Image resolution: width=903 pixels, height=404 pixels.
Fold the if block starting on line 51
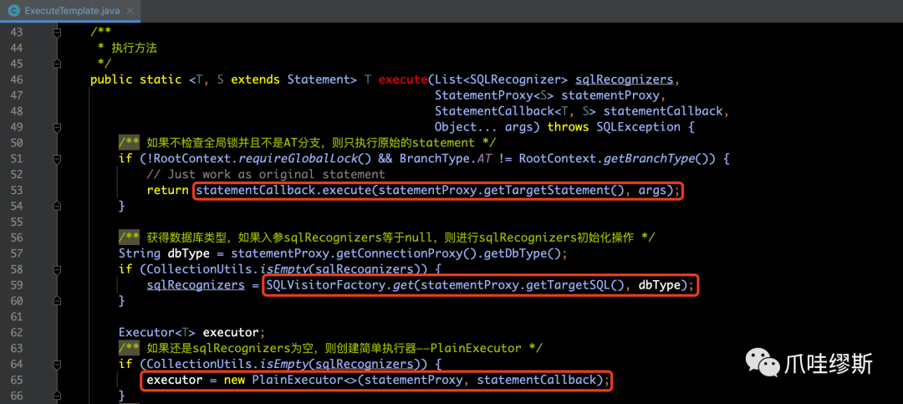[57, 158]
